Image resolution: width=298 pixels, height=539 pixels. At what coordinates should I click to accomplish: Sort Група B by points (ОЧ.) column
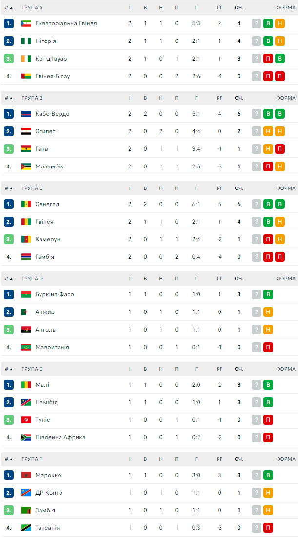coord(239,98)
